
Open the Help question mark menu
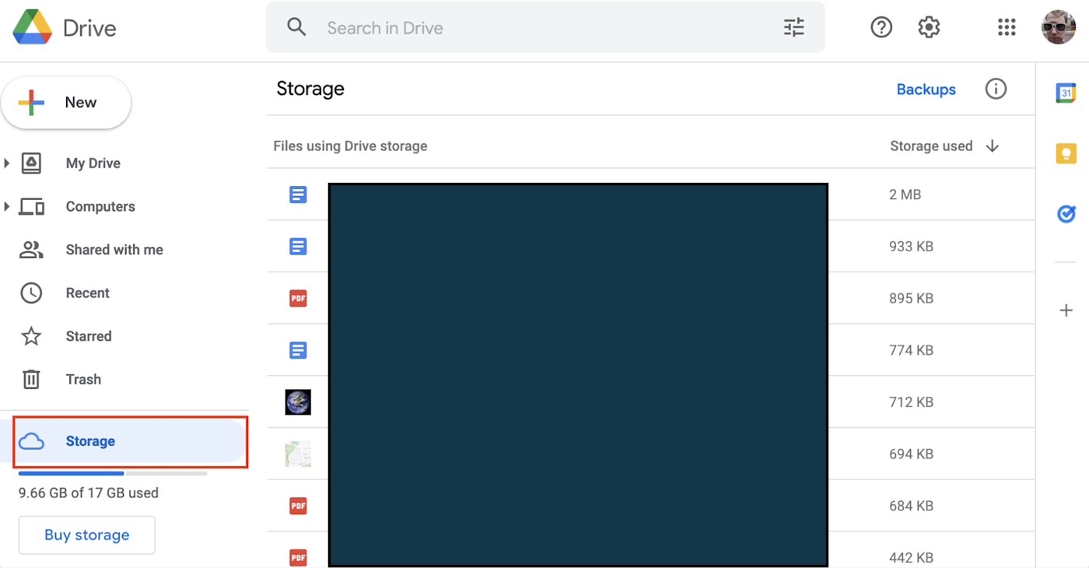coord(881,28)
